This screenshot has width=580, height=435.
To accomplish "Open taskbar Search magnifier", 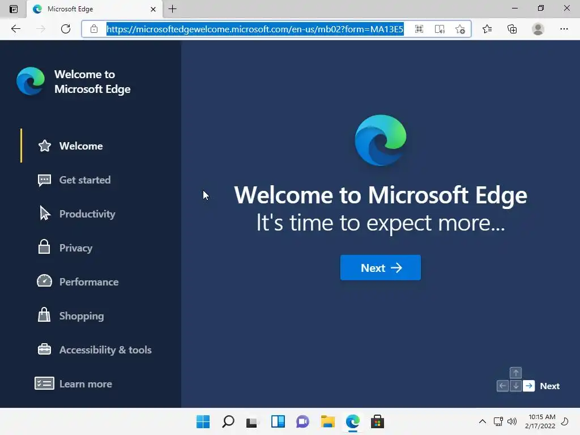I will coord(228,421).
